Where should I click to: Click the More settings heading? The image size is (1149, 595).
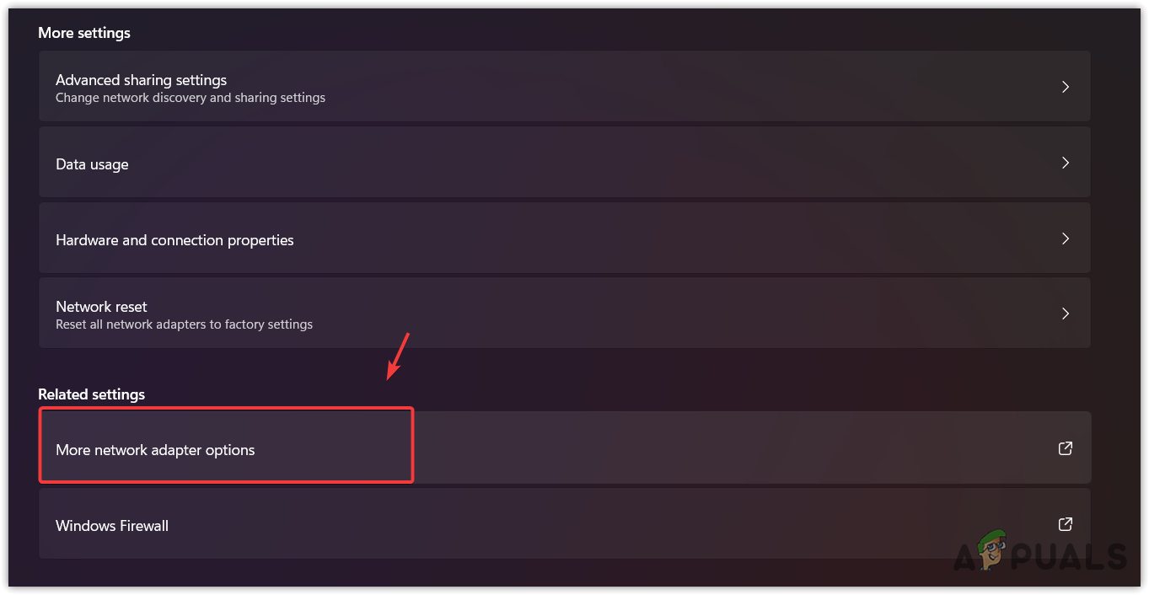(84, 33)
